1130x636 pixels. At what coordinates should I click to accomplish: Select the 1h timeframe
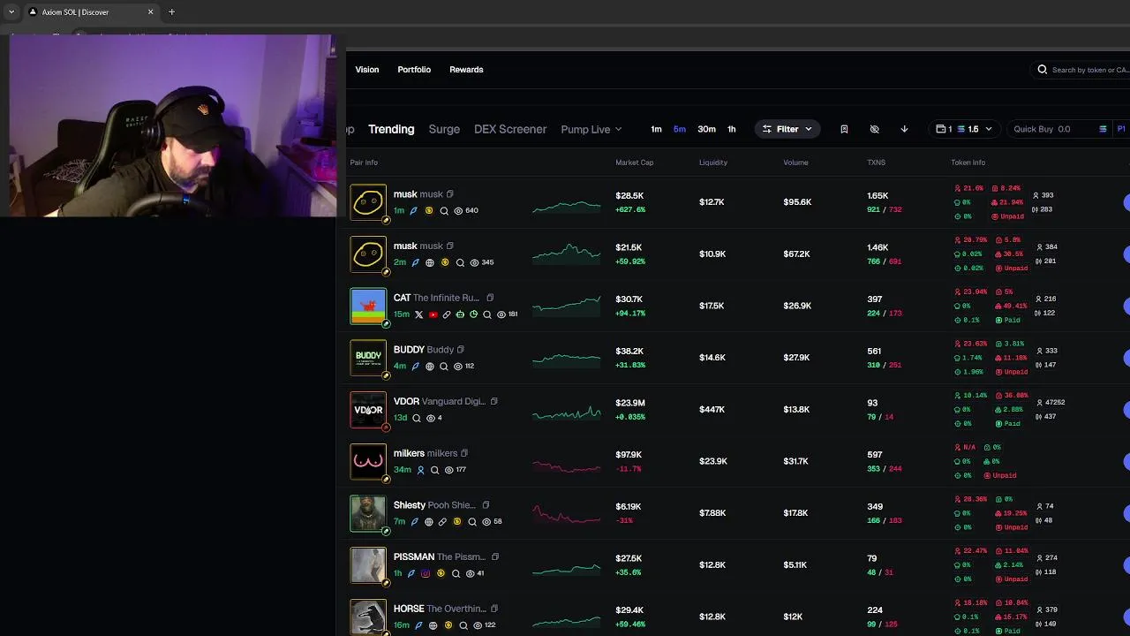coord(731,129)
